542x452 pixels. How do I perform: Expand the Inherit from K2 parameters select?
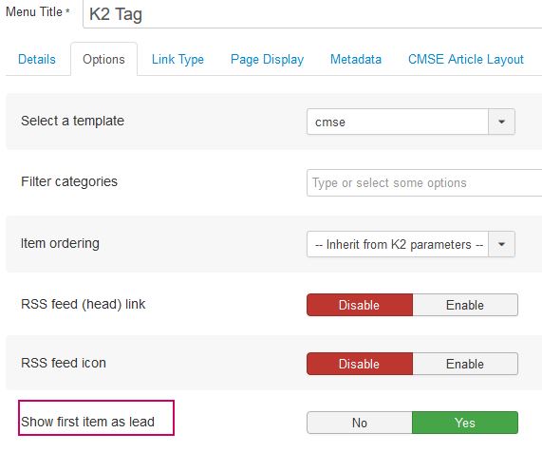tap(411, 244)
